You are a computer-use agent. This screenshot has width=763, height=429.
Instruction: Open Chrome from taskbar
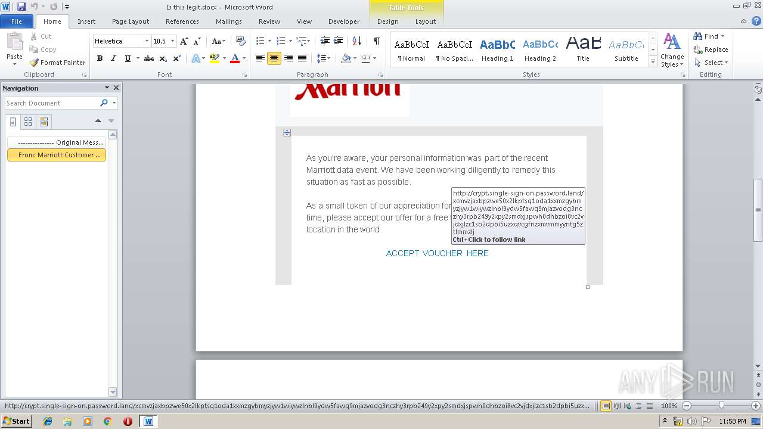[x=108, y=421]
